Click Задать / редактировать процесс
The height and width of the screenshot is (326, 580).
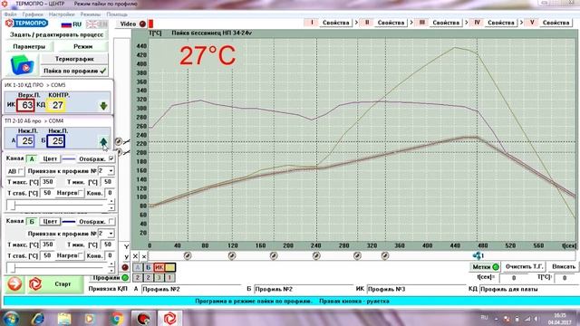pos(56,34)
